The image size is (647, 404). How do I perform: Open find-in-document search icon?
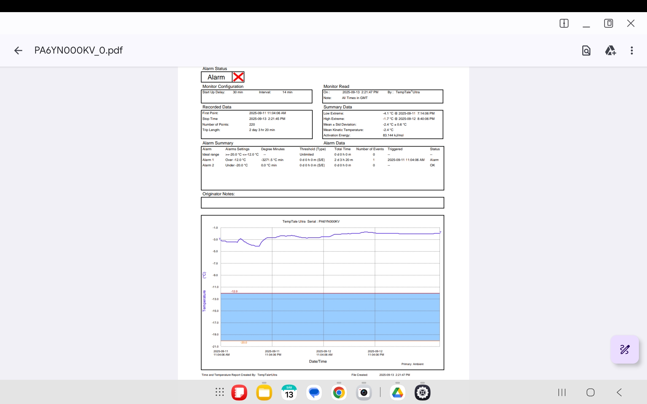586,50
